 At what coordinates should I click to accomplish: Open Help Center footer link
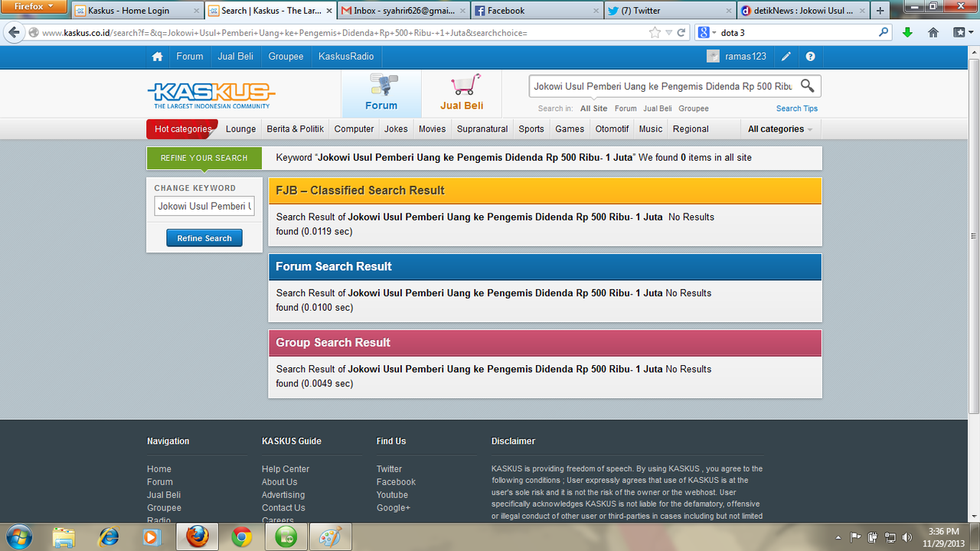pyautogui.click(x=286, y=469)
